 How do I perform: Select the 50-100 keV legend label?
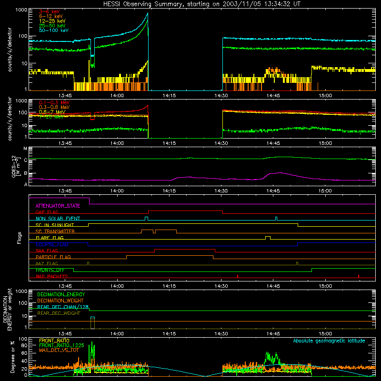(53, 30)
